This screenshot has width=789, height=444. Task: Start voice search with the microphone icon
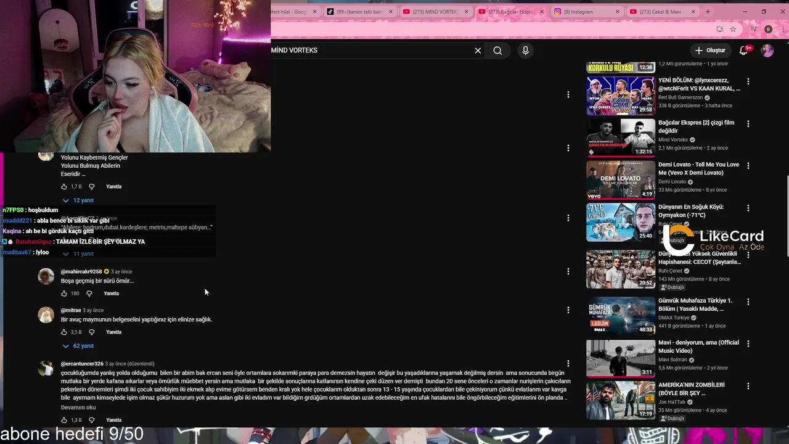tap(525, 51)
